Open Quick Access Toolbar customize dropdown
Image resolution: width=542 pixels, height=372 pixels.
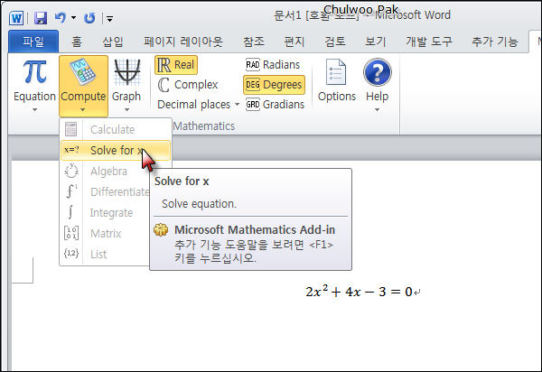point(109,19)
